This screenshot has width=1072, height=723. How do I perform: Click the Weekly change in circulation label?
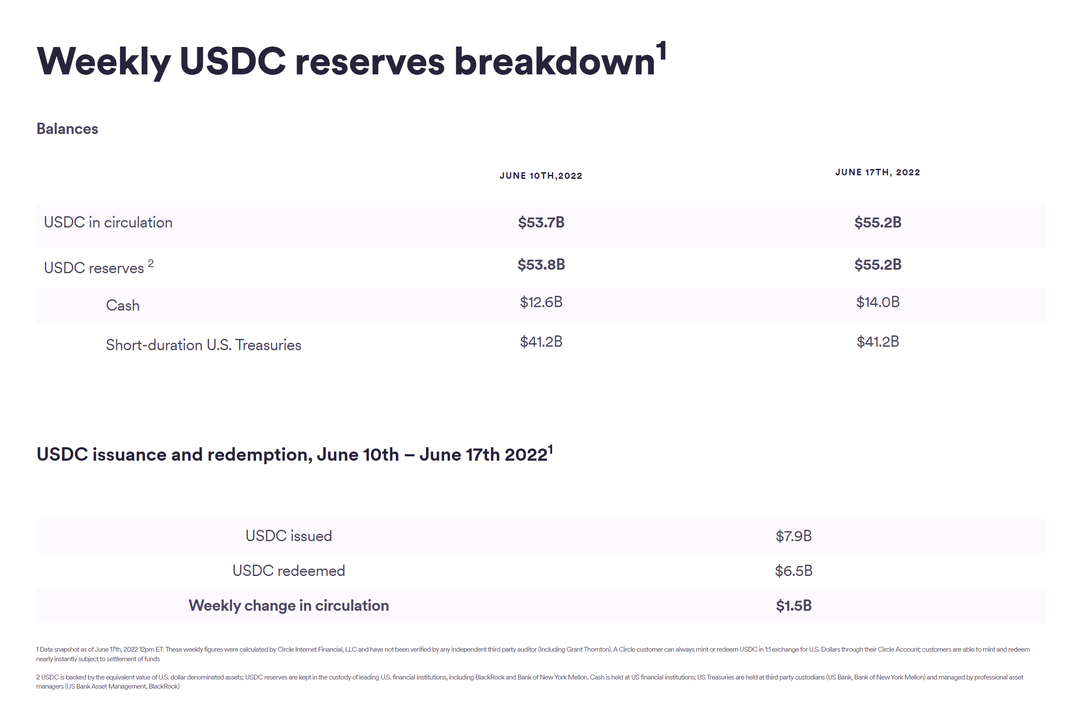pyautogui.click(x=289, y=606)
